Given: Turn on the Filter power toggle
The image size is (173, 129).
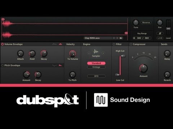Looking at the screenshot, I should pos(114,44).
